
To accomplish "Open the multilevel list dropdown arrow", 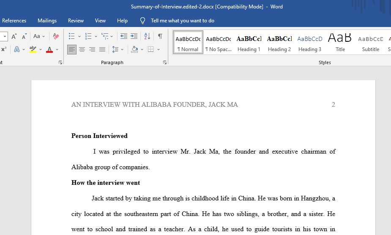I will click(x=112, y=36).
